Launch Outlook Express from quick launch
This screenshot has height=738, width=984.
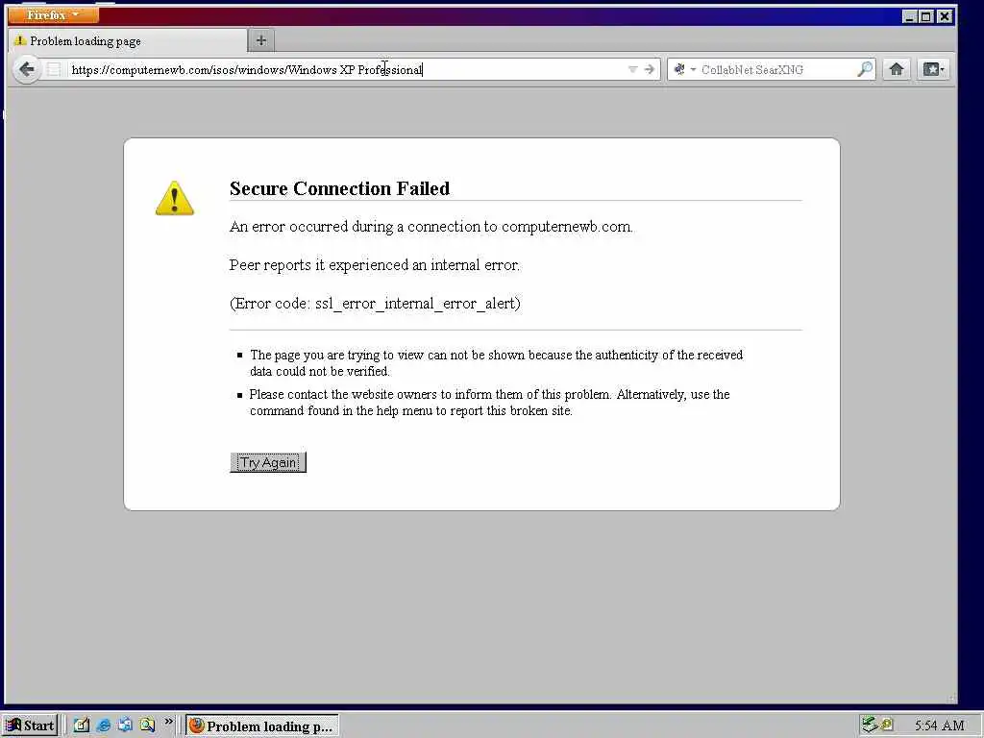click(x=126, y=726)
